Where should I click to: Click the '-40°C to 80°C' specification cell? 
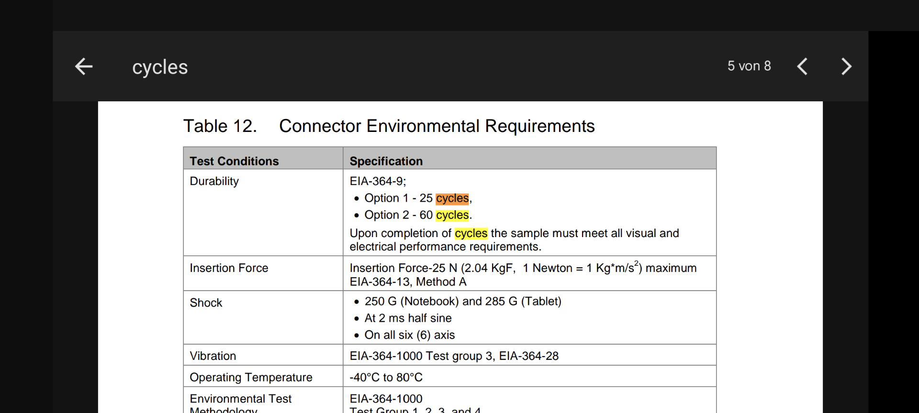tap(386, 377)
